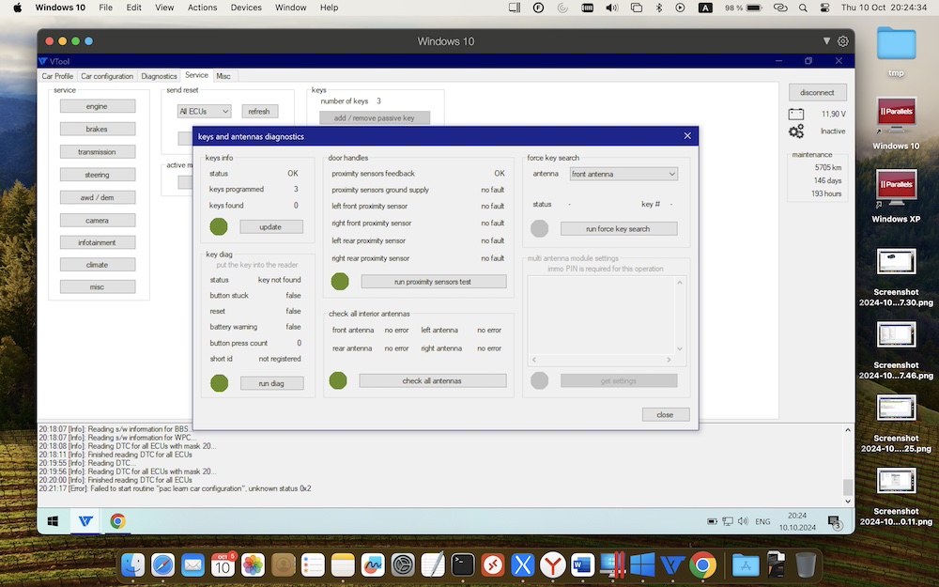Open Terminal from the macOS dock
Image resolution: width=939 pixels, height=587 pixels.
[x=463, y=564]
